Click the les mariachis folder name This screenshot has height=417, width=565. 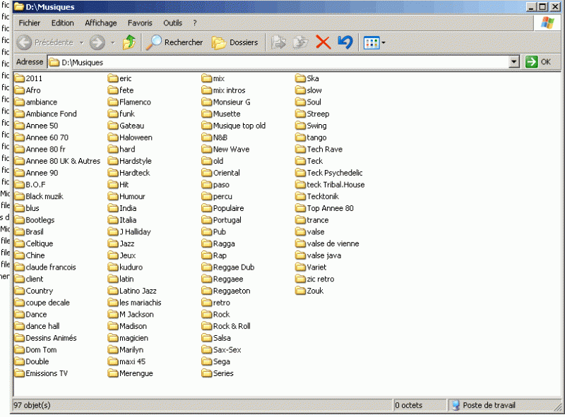(140, 303)
